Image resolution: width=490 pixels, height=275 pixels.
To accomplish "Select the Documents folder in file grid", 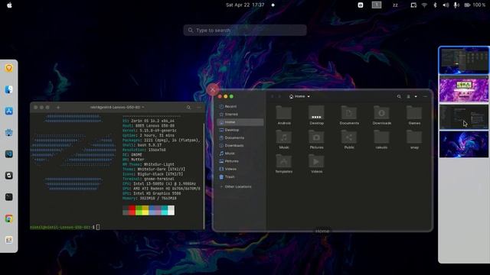I will tap(349, 115).
